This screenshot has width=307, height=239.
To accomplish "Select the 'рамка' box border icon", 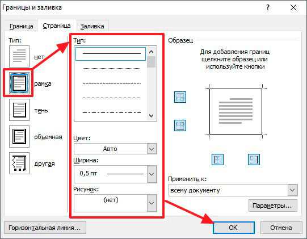I will coord(19,83).
